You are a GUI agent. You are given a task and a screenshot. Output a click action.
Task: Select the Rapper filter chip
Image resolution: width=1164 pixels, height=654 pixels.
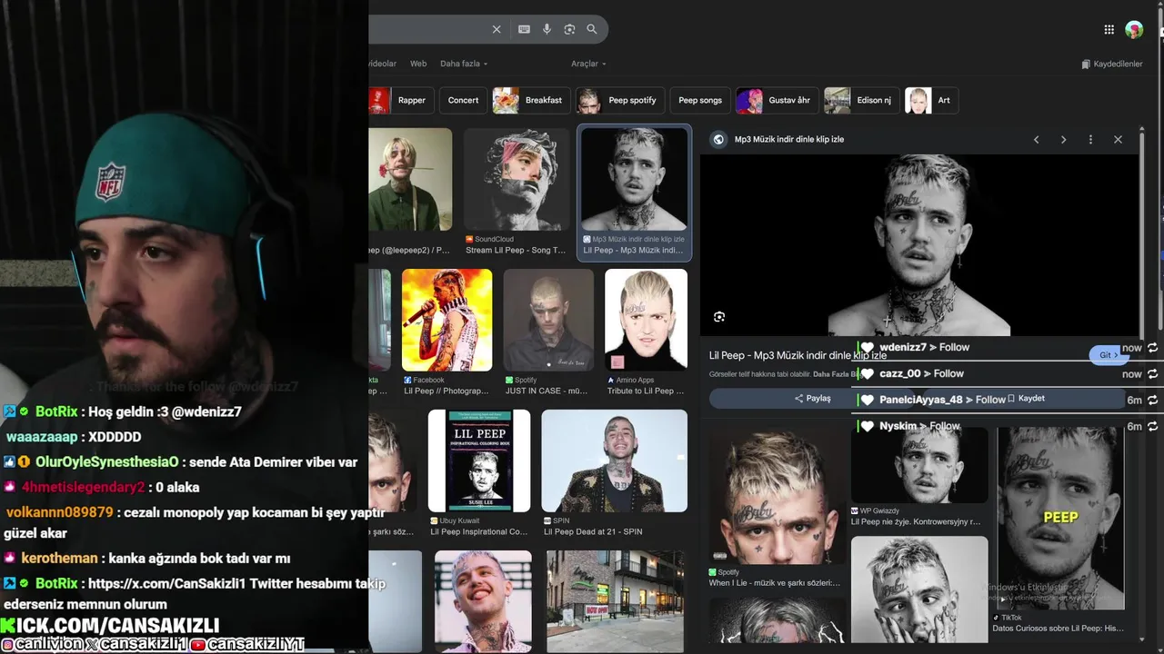click(401, 100)
